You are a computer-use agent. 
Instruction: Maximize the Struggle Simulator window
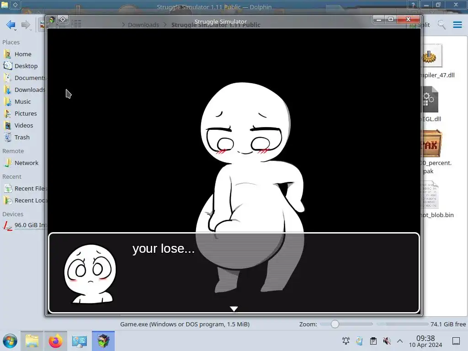pyautogui.click(x=390, y=19)
